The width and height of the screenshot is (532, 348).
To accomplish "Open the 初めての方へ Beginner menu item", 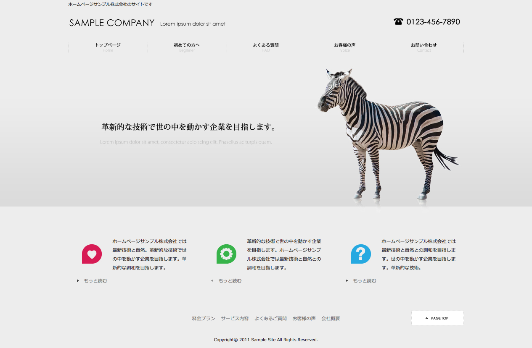I will [x=187, y=47].
